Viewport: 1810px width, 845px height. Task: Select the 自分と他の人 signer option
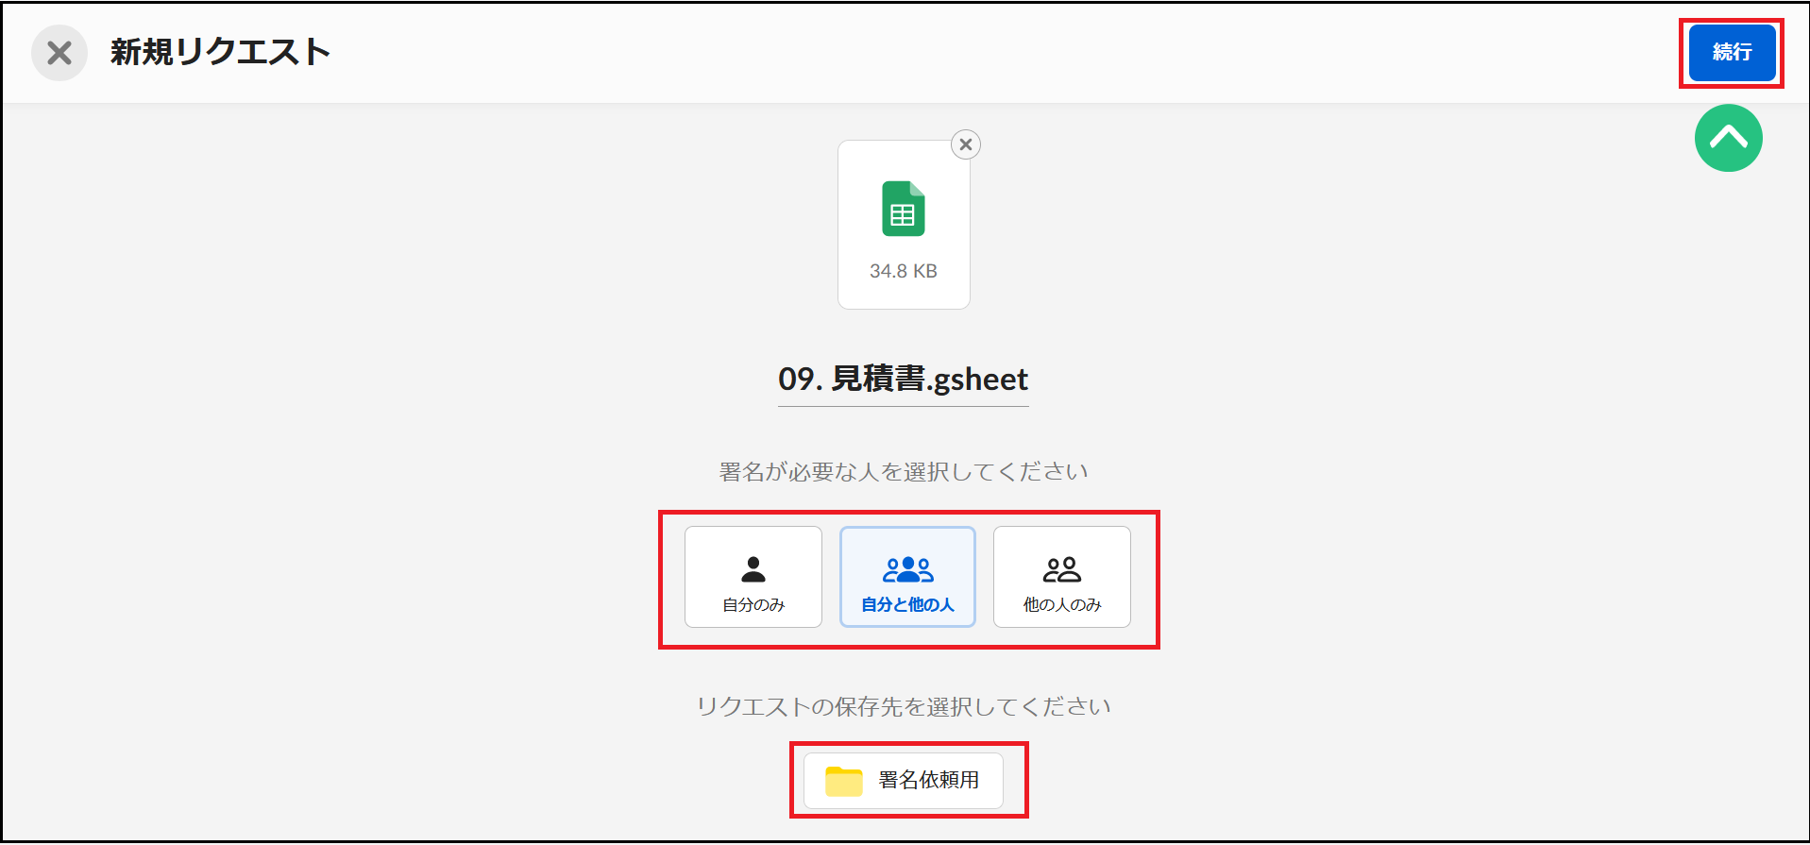pyautogui.click(x=907, y=577)
